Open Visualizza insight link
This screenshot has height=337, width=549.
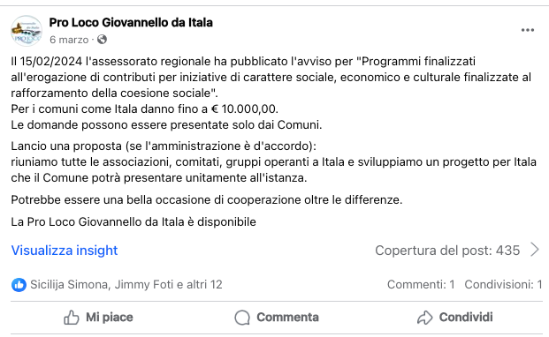65,251
